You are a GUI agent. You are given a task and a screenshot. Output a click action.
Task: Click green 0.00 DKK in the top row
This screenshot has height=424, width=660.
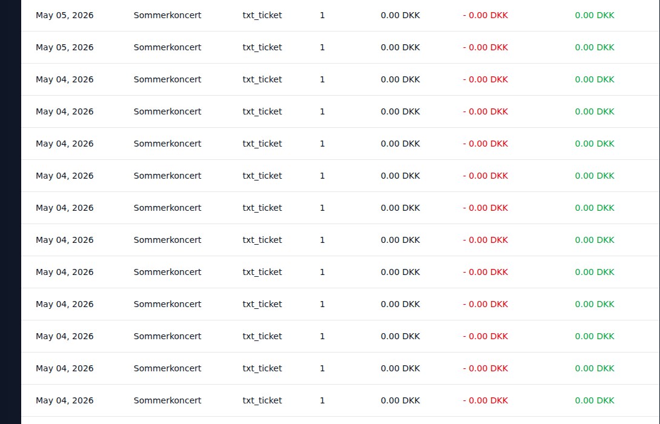[x=595, y=16]
